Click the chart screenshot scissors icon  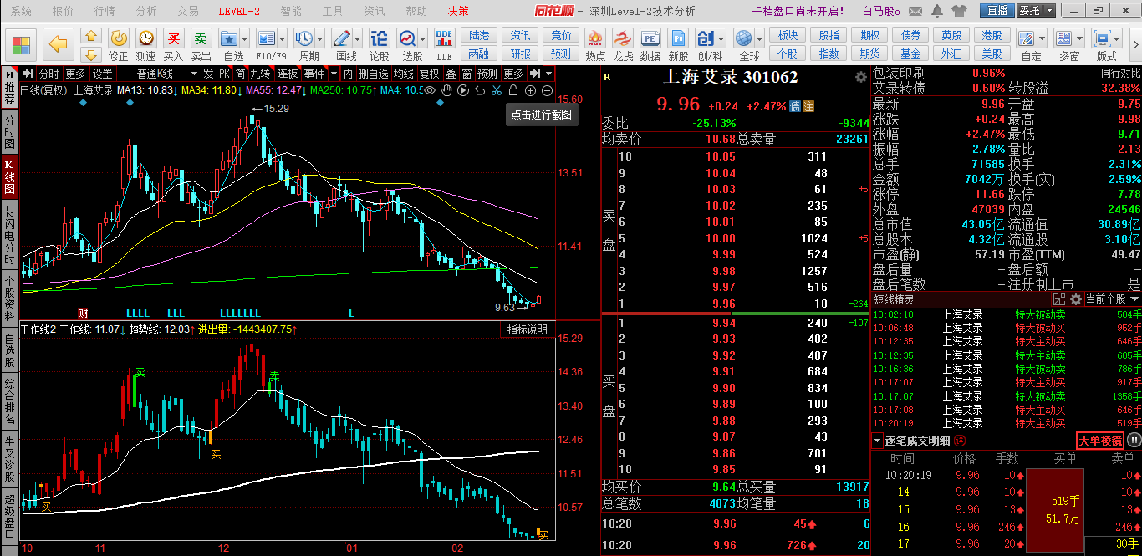tap(497, 90)
